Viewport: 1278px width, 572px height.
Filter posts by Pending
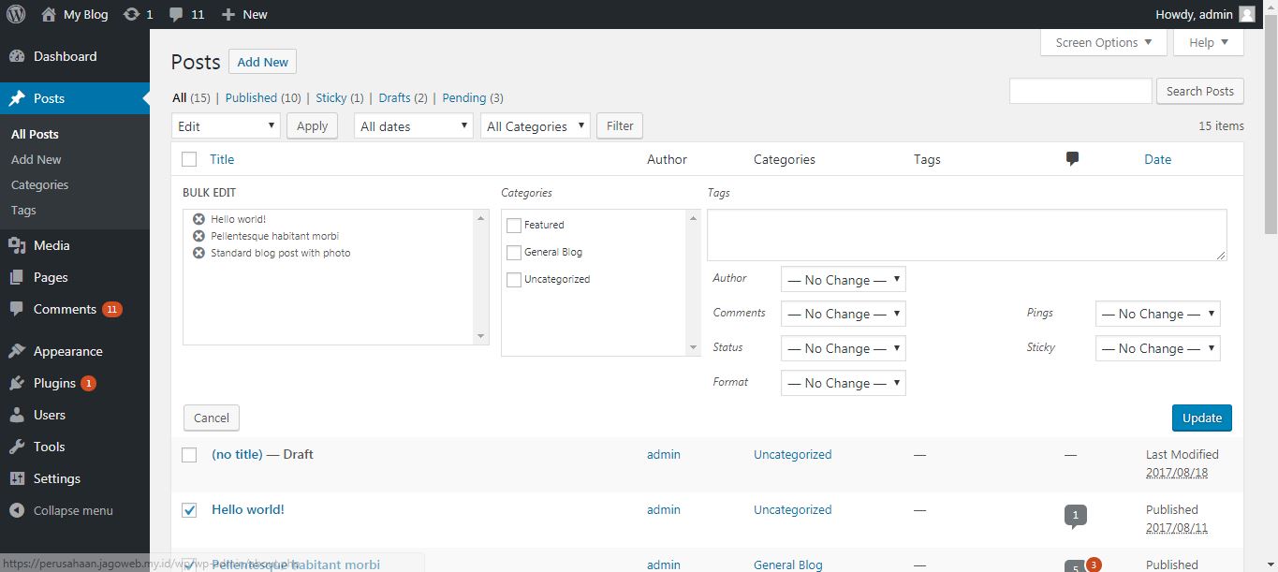coord(463,97)
